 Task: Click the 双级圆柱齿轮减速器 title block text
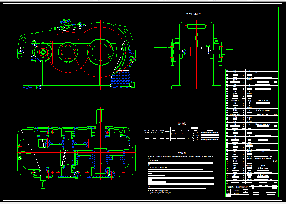(x=237, y=187)
